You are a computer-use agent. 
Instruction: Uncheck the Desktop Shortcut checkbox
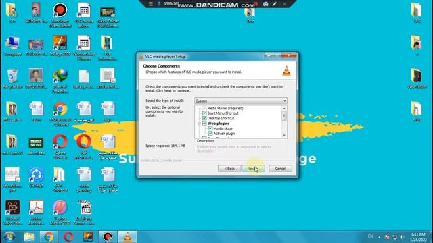coord(204,118)
